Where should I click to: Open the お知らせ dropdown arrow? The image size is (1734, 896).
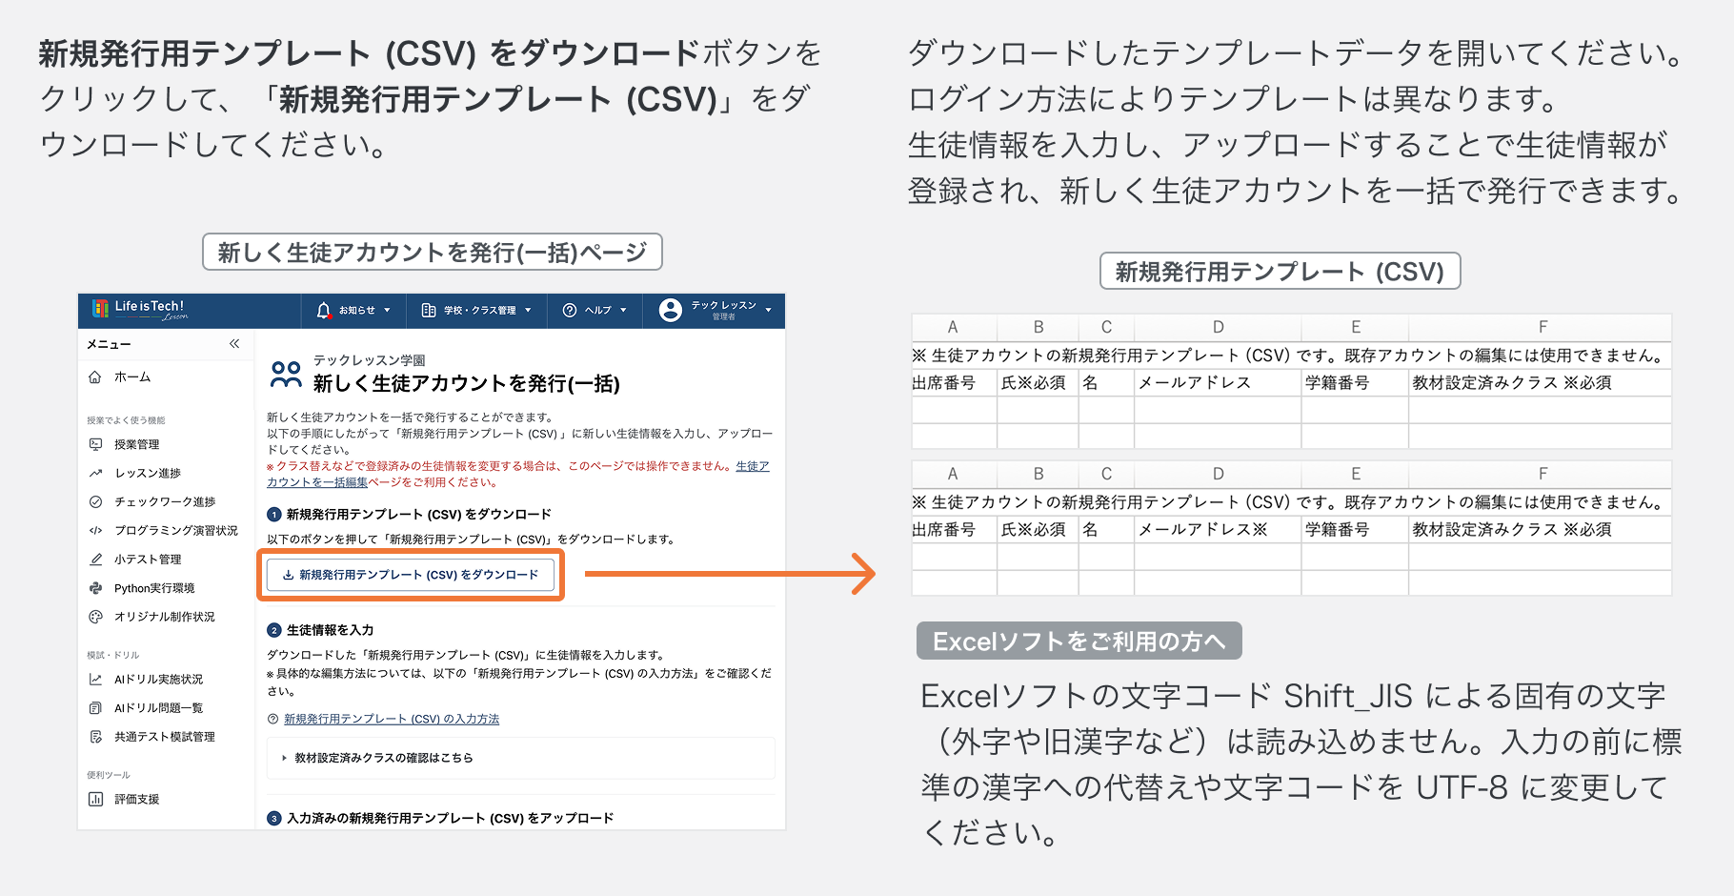pos(387,310)
